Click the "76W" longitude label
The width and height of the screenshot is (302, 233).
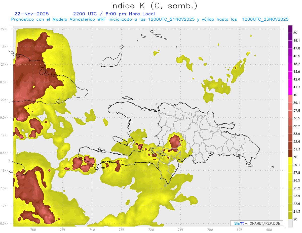33,229
